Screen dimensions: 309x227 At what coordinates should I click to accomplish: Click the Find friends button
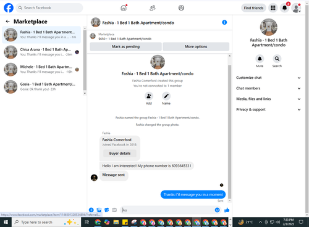point(253,8)
